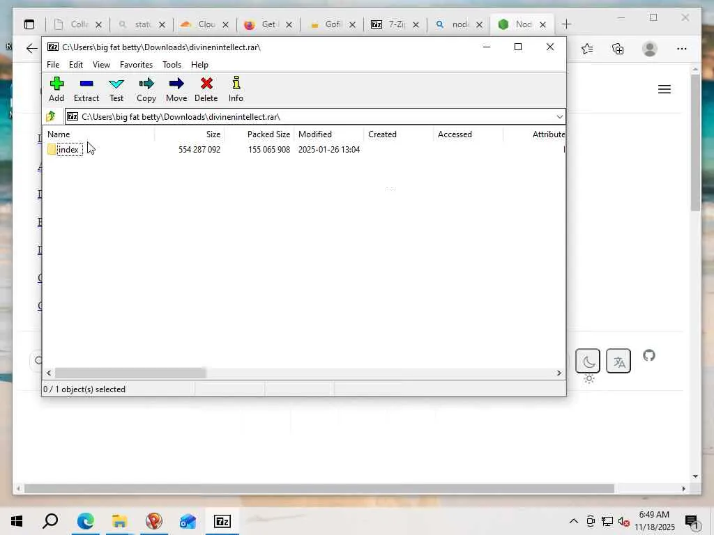Click the 7-Zip horizontal scrollbar thumb
This screenshot has width=714, height=535.
pyautogui.click(x=130, y=373)
